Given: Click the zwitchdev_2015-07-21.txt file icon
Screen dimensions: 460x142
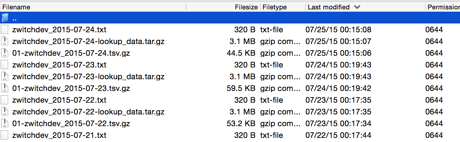Looking at the screenshot, I should point(5,135).
